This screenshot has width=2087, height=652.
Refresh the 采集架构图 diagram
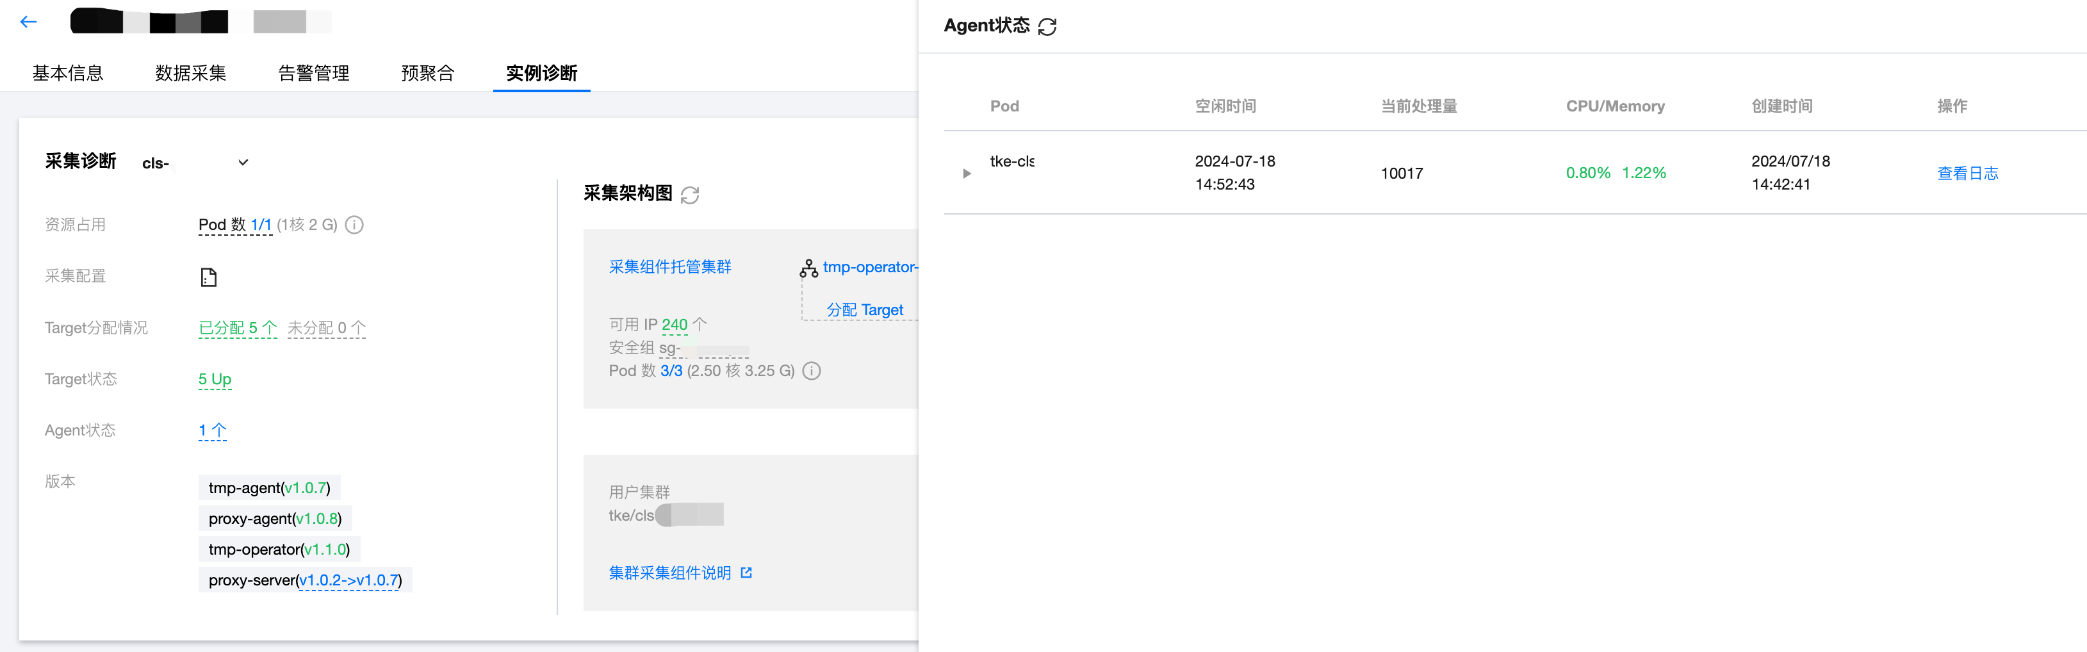[x=689, y=195]
